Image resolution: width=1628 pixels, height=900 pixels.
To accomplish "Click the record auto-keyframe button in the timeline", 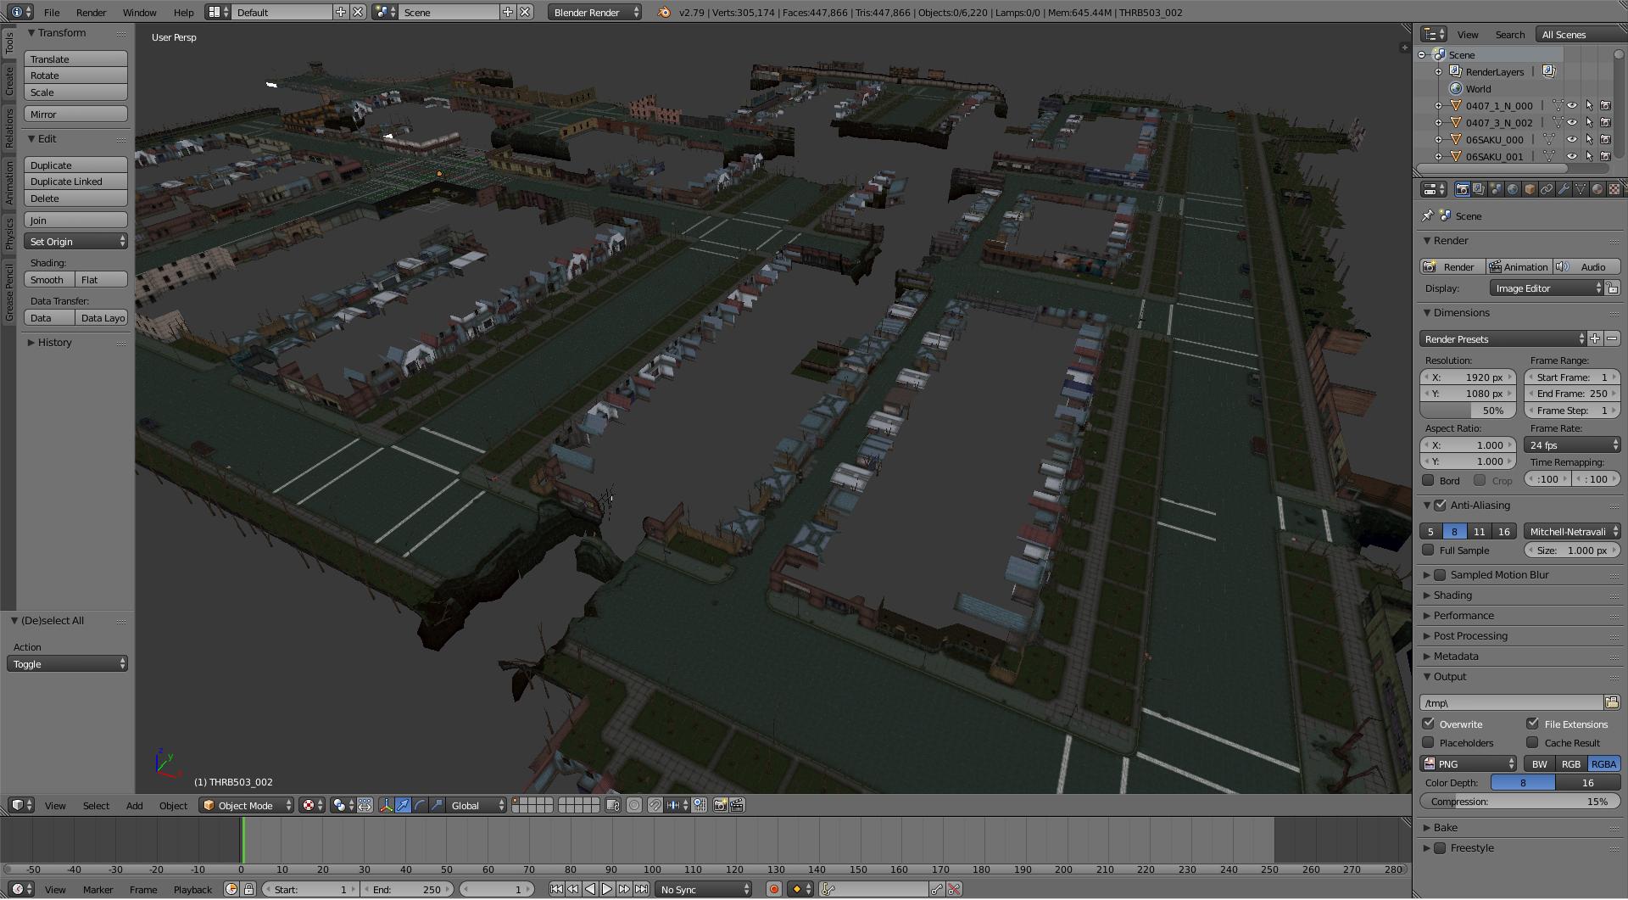I will (773, 890).
